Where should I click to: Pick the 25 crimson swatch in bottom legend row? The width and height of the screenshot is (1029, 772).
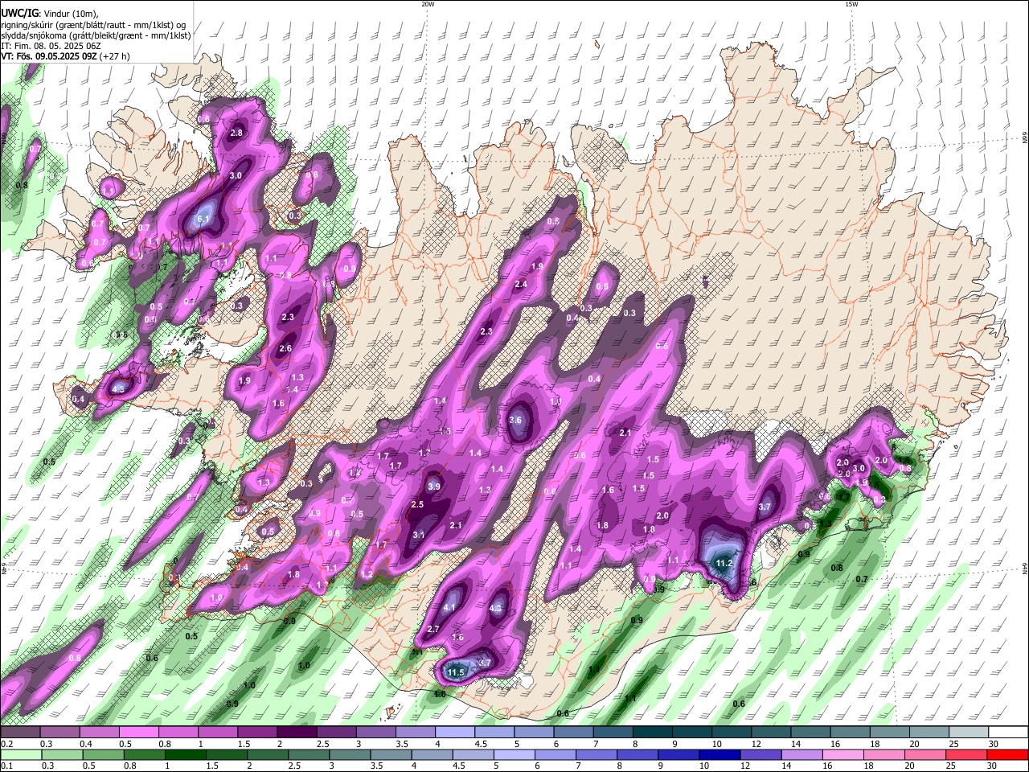pos(965,754)
